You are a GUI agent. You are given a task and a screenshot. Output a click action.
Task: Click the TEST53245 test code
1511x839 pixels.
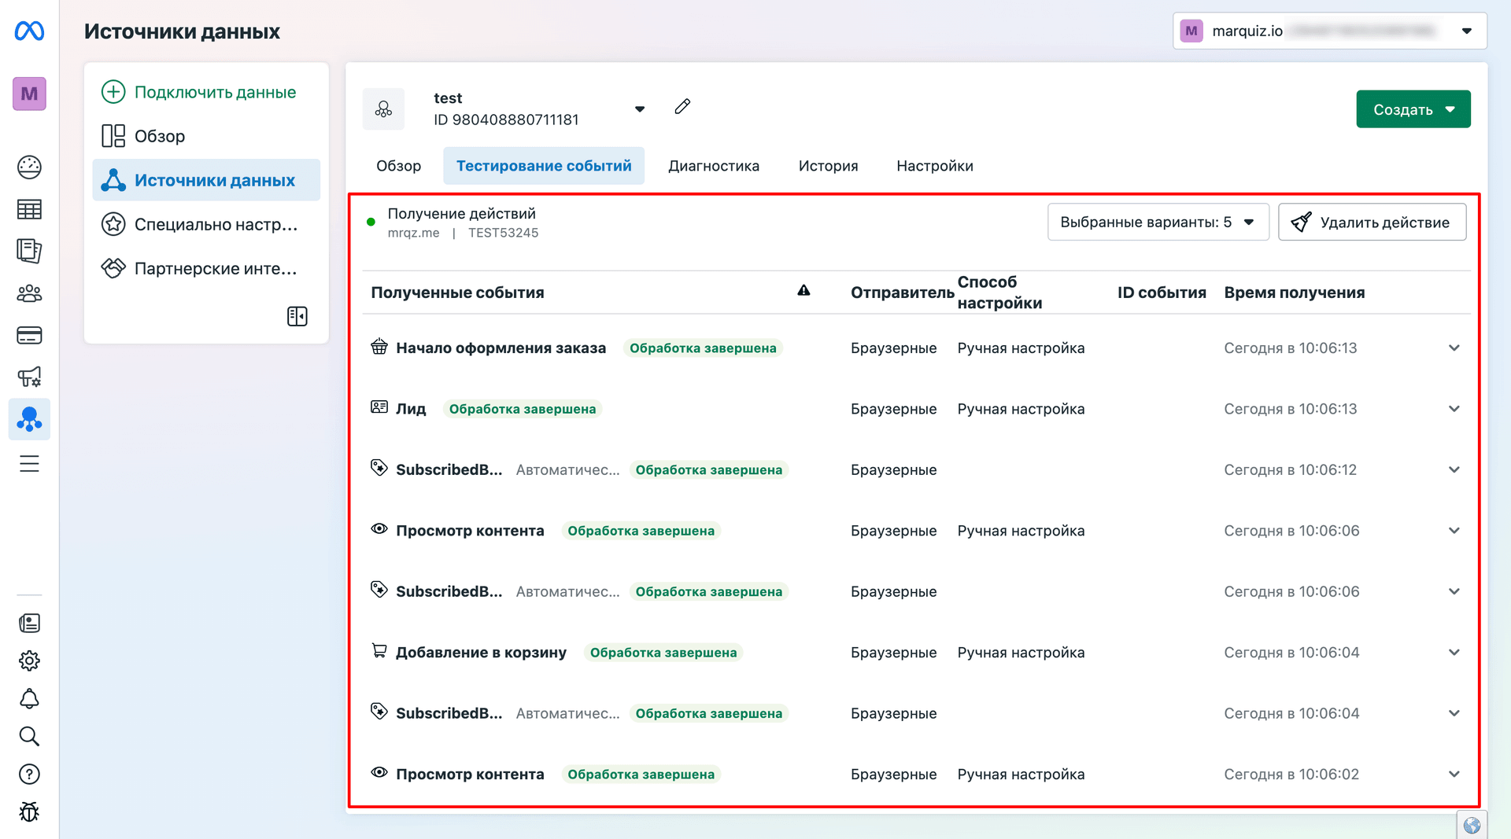coord(504,233)
